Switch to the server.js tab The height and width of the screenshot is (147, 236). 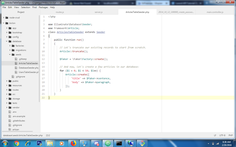point(98,12)
